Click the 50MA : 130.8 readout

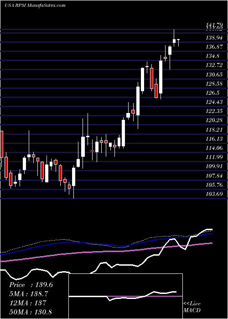point(30,312)
